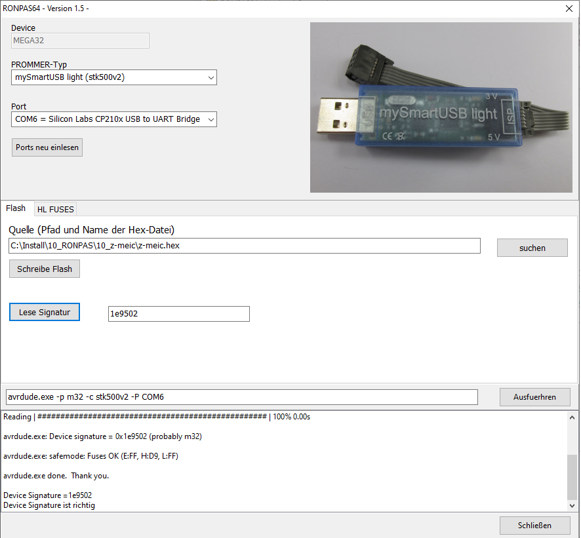Click the avrdude command line input field
Image resolution: width=581 pixels, height=538 pixels.
(242, 397)
